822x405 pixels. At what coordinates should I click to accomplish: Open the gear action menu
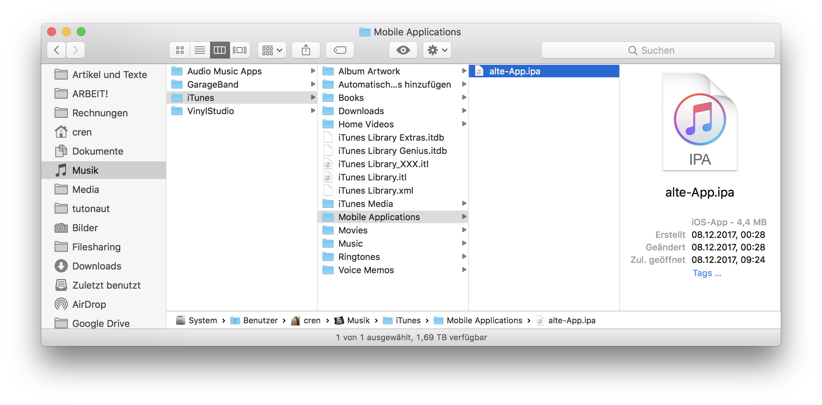[x=437, y=50]
